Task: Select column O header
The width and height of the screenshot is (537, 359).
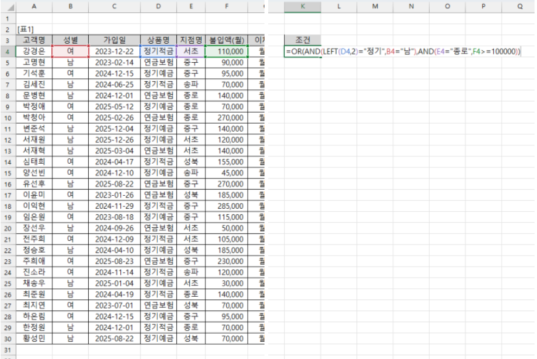Action: click(447, 7)
